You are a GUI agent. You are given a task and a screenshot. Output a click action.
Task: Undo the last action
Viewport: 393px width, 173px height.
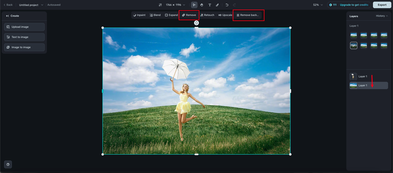point(227,5)
